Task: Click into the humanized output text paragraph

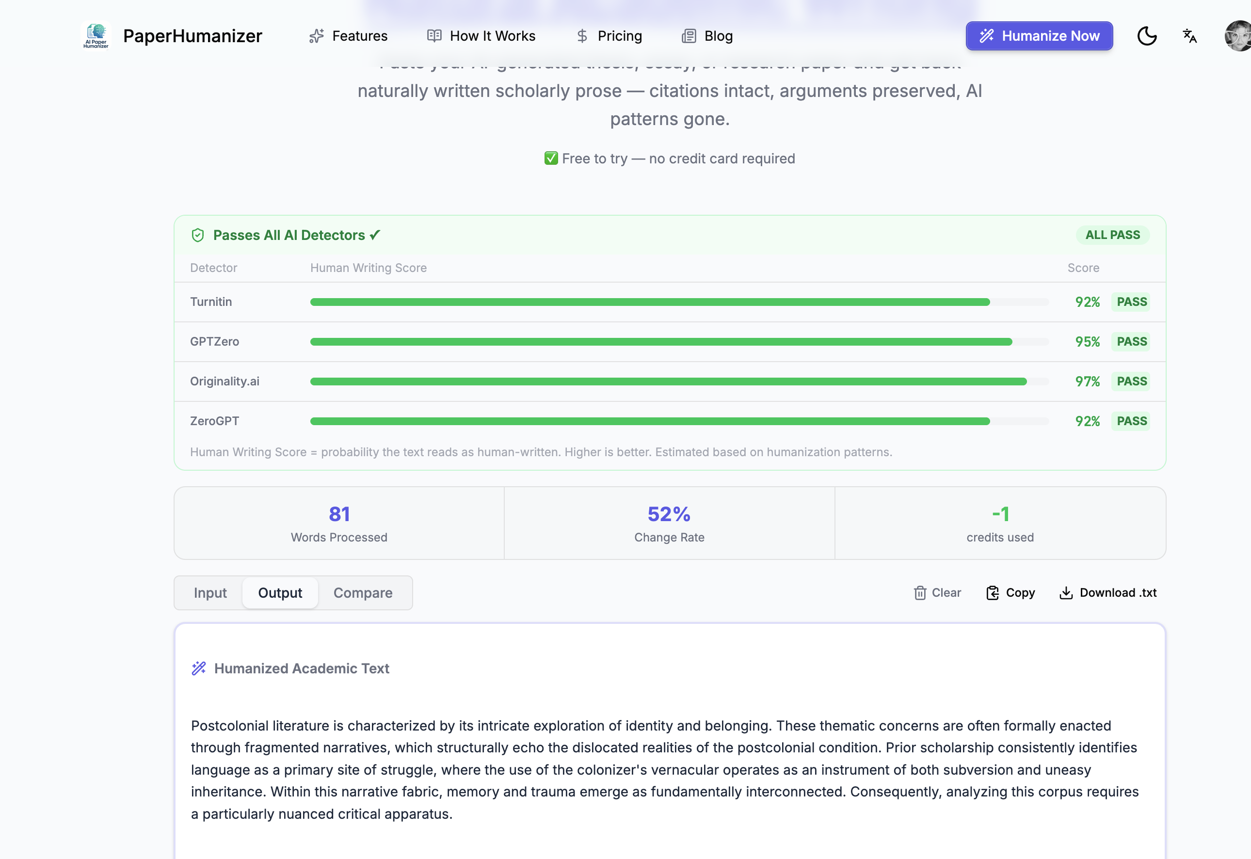Action: click(x=664, y=769)
